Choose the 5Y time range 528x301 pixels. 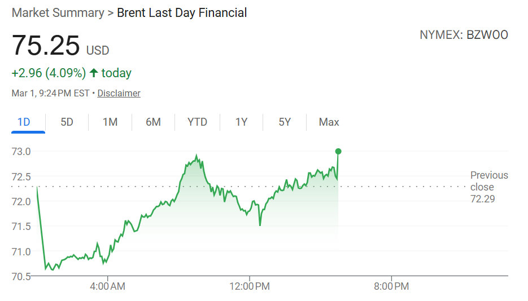click(285, 122)
